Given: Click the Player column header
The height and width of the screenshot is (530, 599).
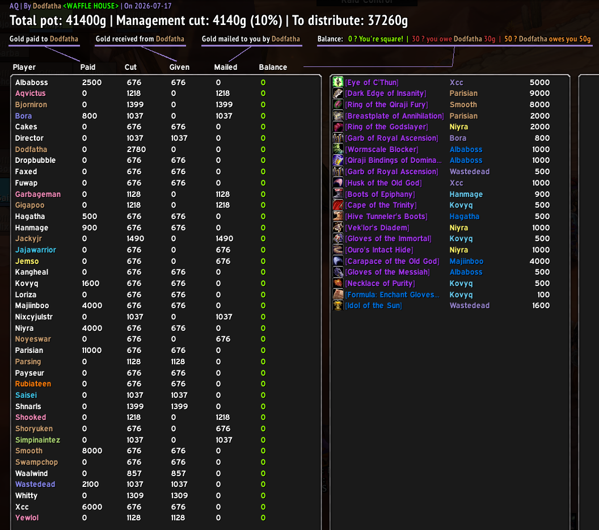Looking at the screenshot, I should 24,68.
